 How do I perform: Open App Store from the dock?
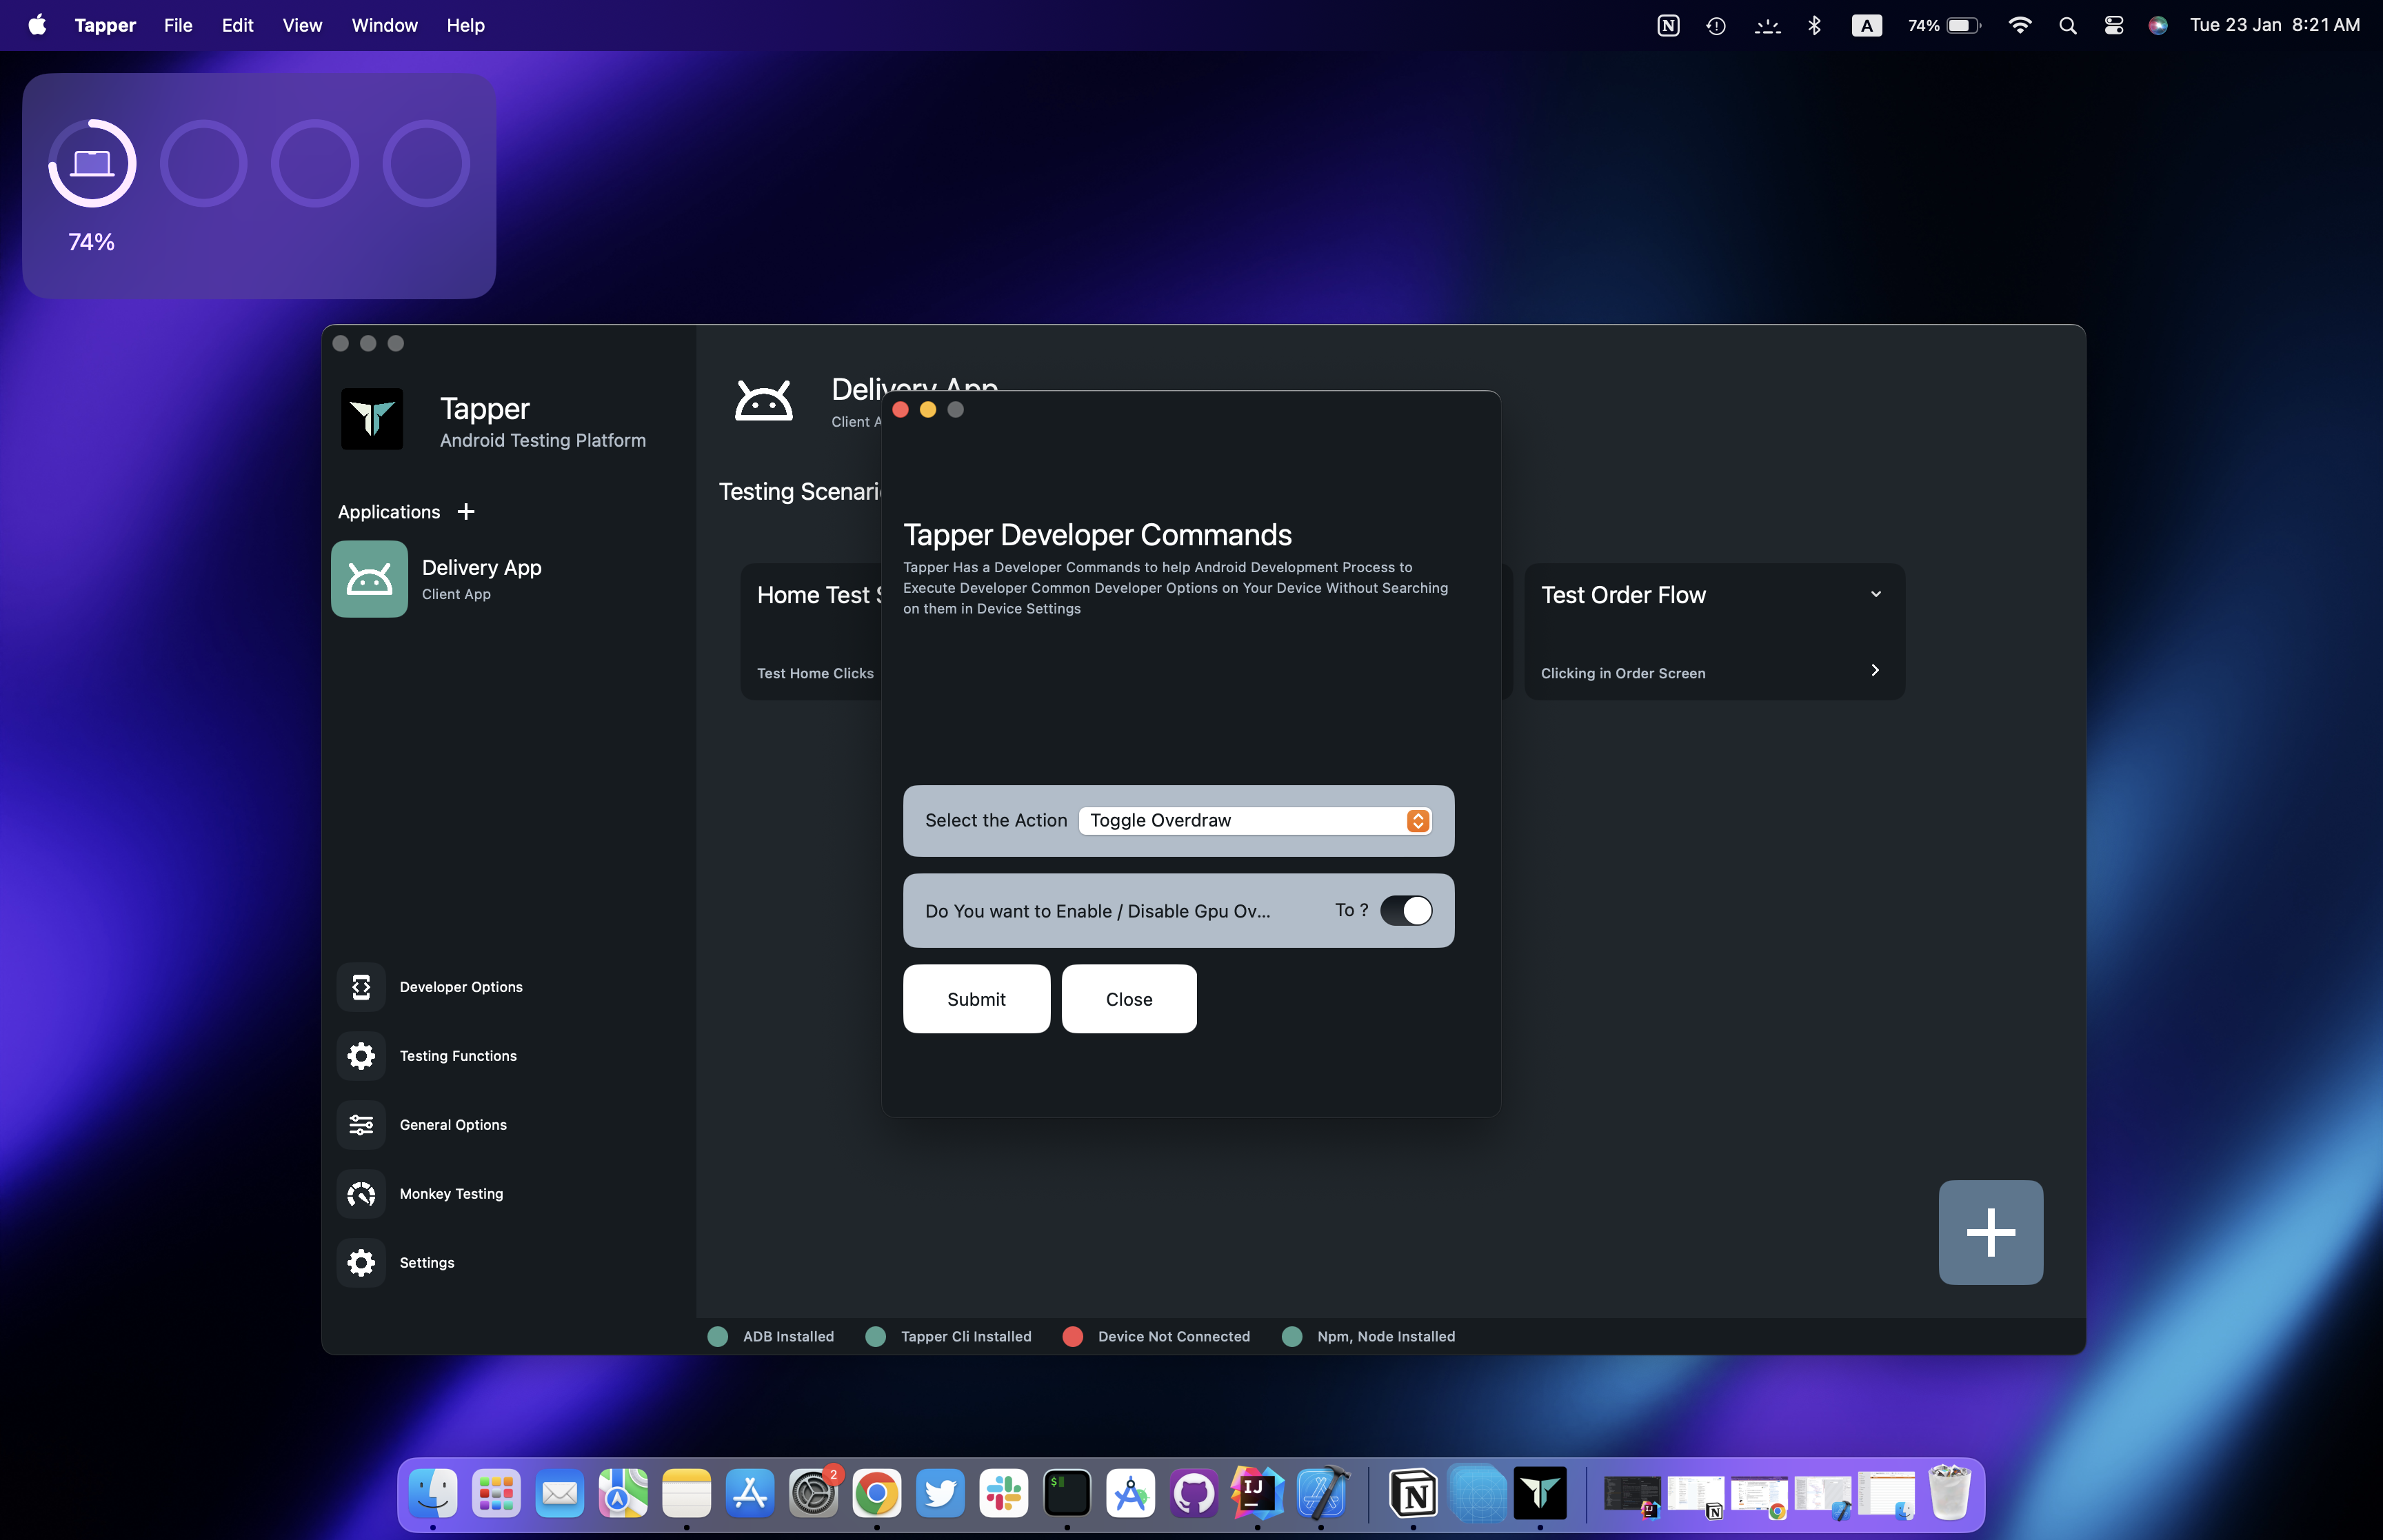click(750, 1494)
